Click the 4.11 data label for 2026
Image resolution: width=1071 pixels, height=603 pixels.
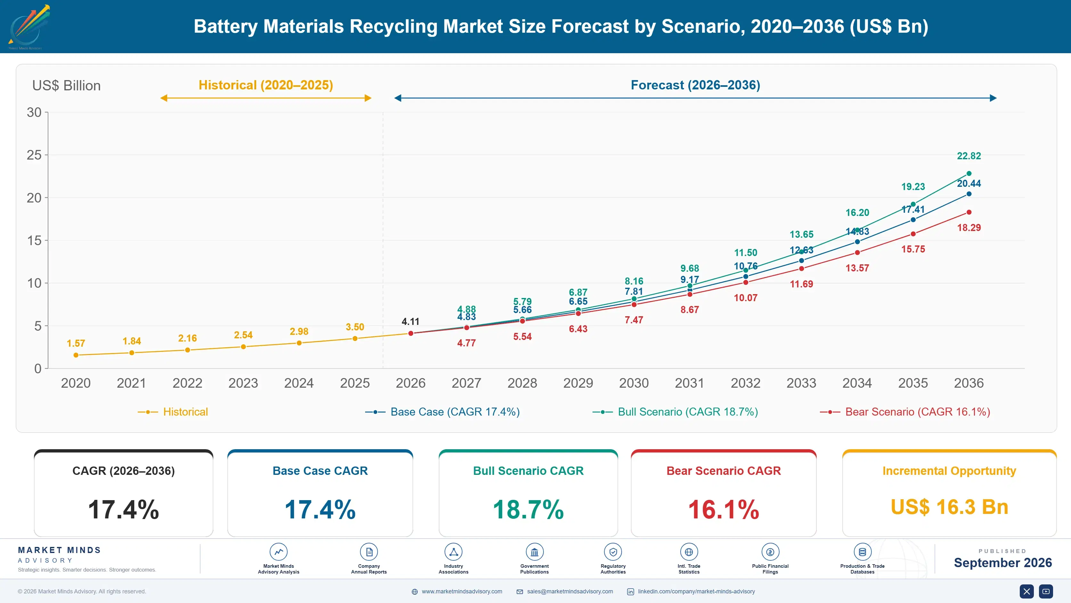[410, 321]
